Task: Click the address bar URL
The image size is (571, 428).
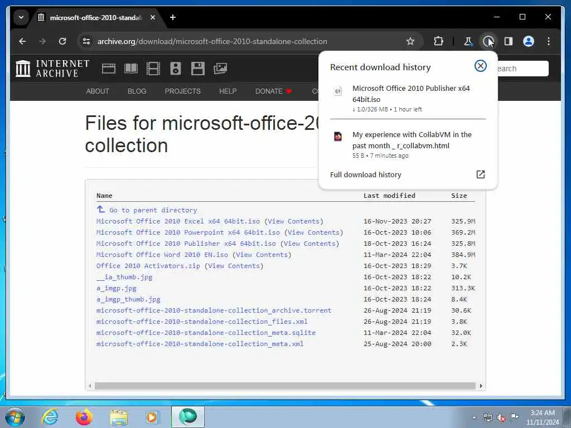Action: (212, 41)
